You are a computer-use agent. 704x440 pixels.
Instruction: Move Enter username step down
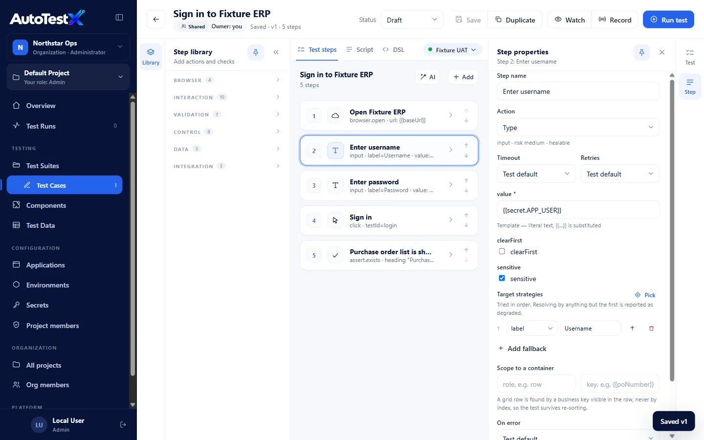[466, 156]
